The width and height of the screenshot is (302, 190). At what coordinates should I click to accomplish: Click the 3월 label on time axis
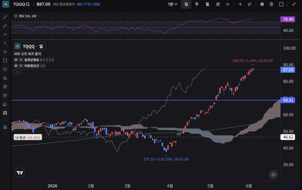[127, 186]
